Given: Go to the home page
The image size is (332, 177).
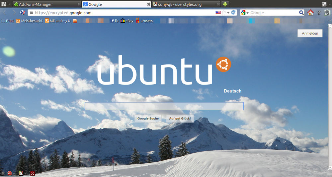Looking at the screenshot, I should pyautogui.click(x=310, y=13).
